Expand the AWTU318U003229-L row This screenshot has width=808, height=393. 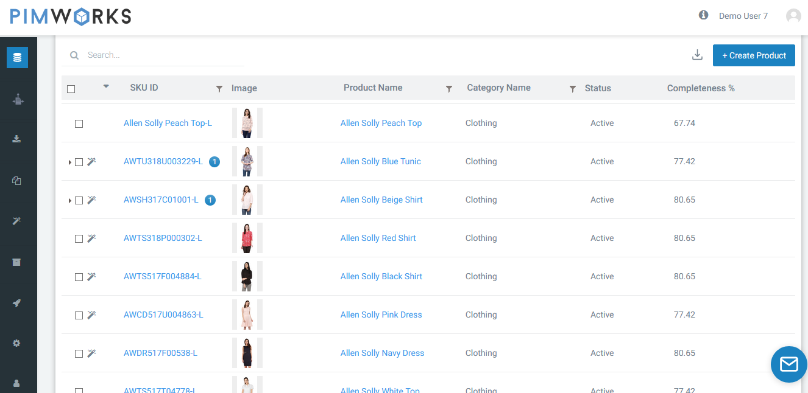(69, 162)
